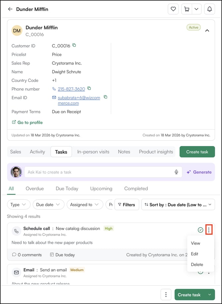
Task: Open the Schedule call task title
Action: coord(62,228)
